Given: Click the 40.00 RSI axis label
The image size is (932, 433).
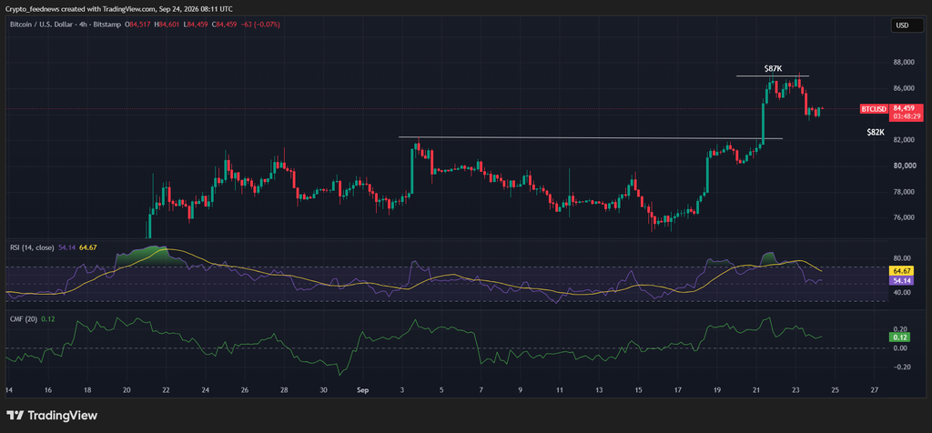Looking at the screenshot, I should coord(901,293).
